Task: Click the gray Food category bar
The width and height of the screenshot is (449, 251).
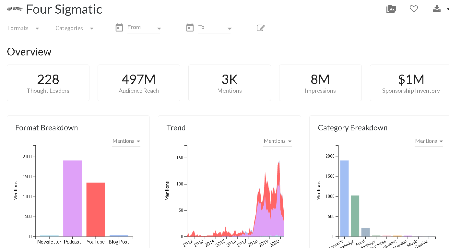Action: coord(365,232)
